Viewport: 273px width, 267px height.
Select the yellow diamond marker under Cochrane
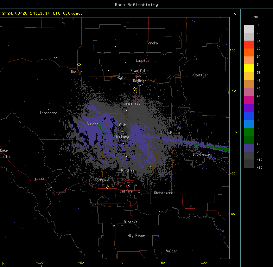coord(108,187)
